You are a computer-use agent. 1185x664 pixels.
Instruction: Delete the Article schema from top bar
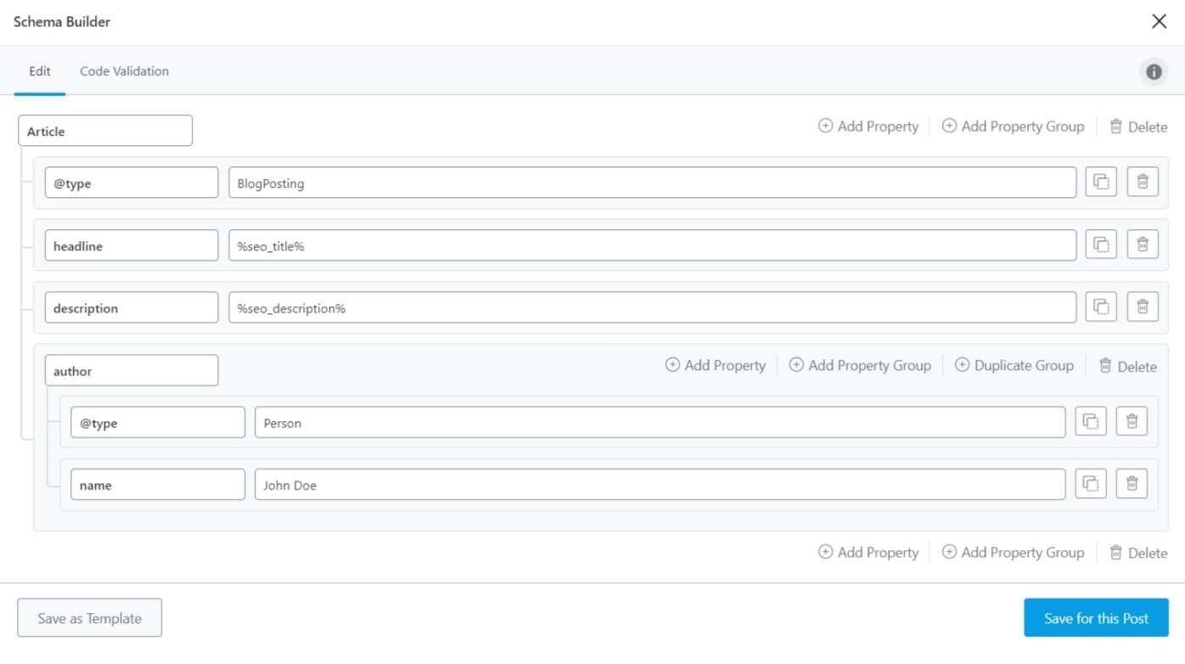click(1138, 127)
